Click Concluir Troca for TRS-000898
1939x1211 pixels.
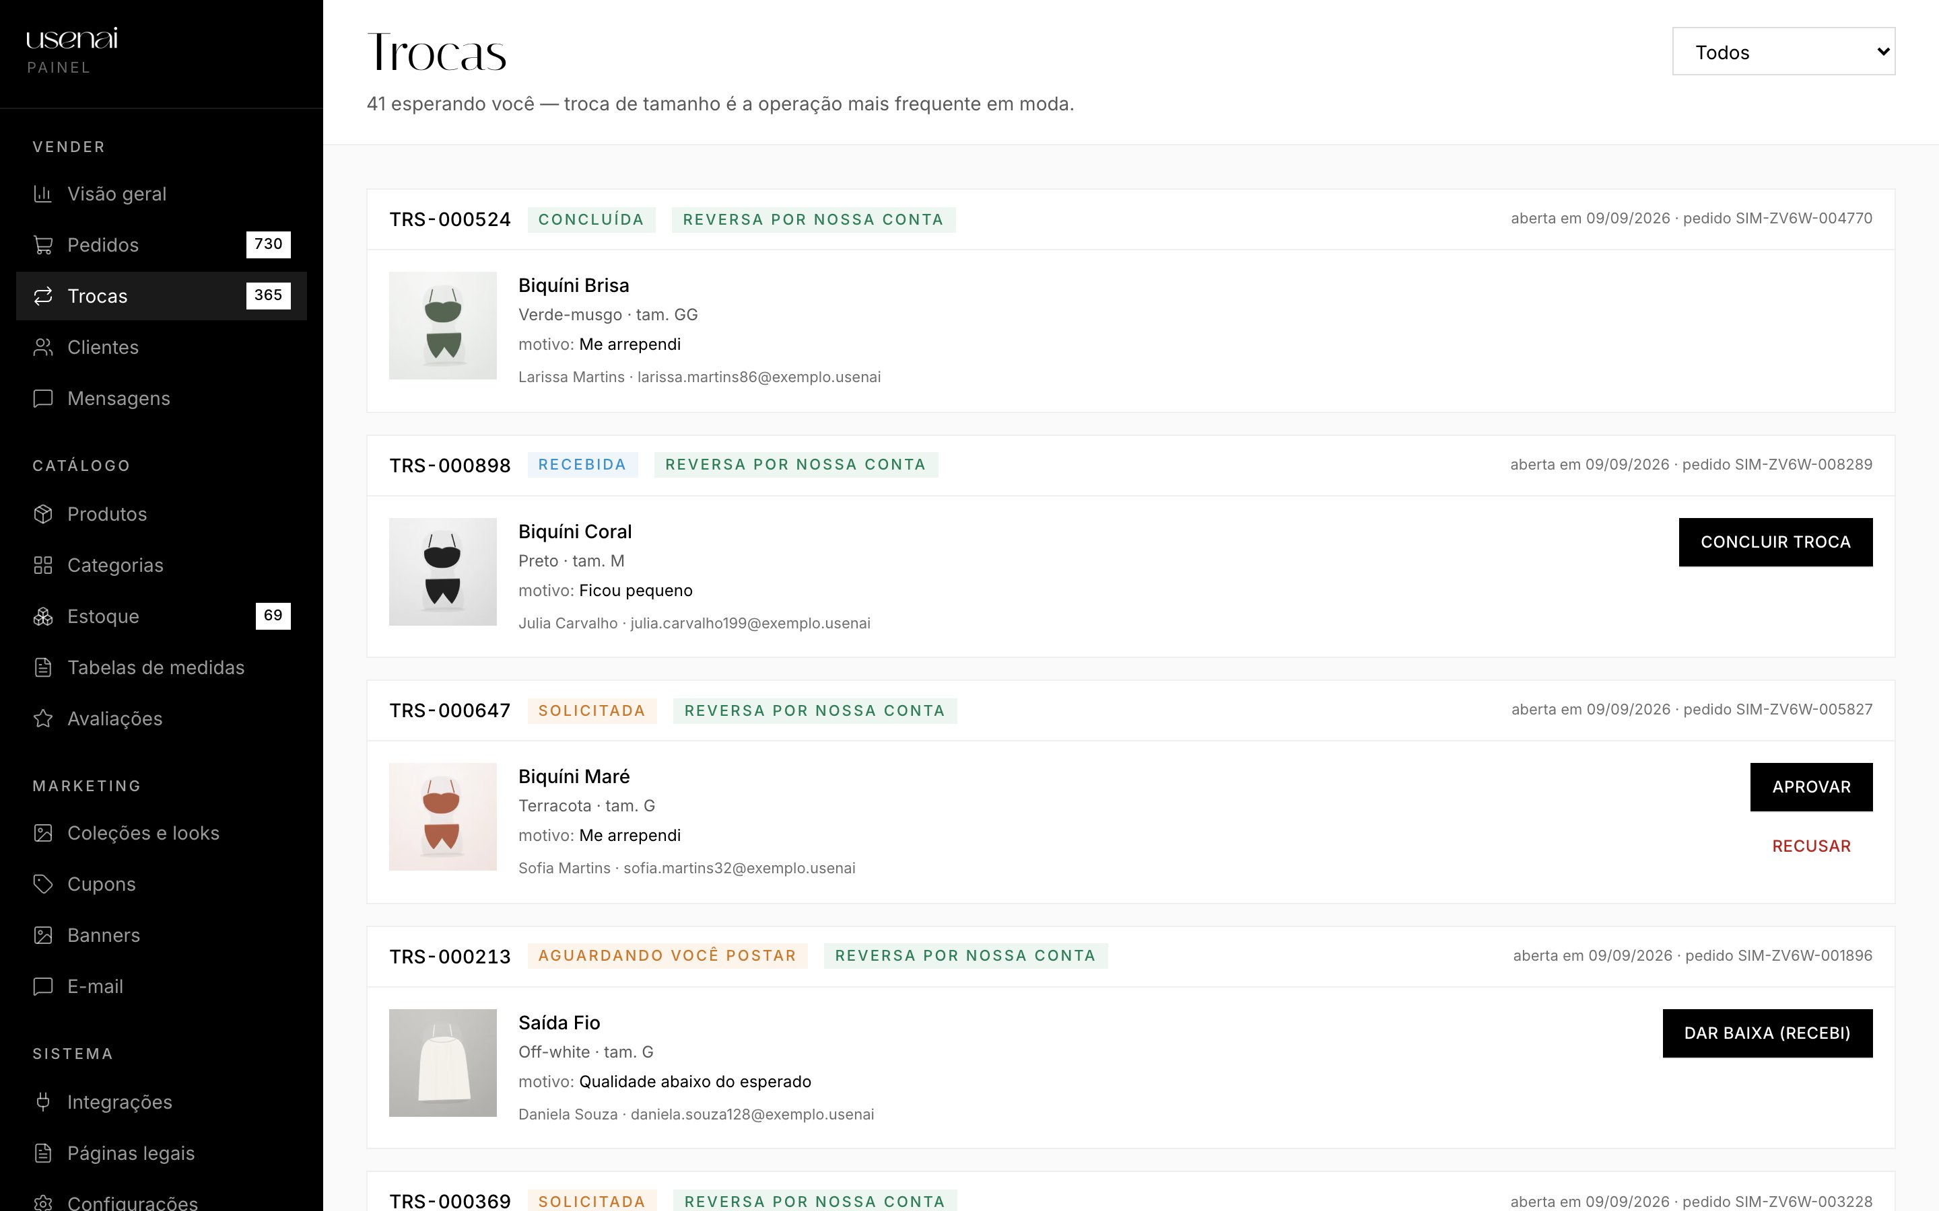1775,542
